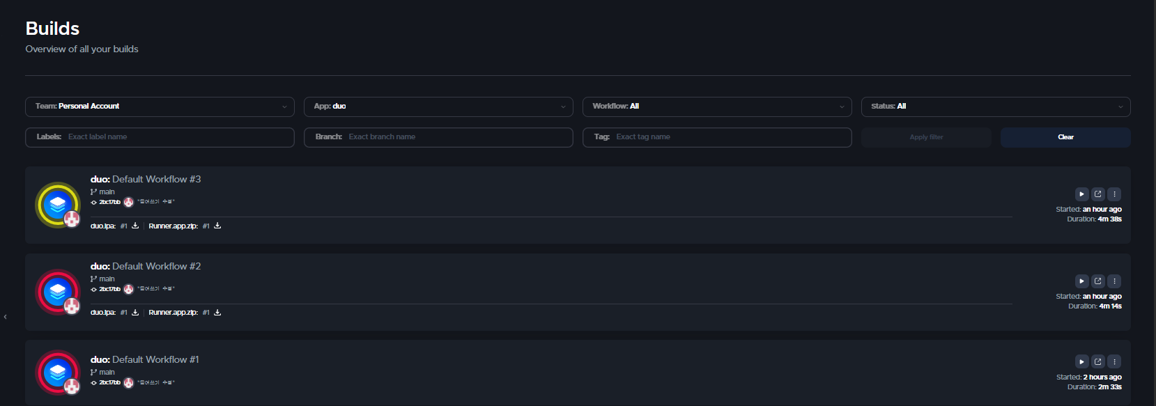Expand the collapsed sidebar with left-edge chevron

[x=6, y=317]
